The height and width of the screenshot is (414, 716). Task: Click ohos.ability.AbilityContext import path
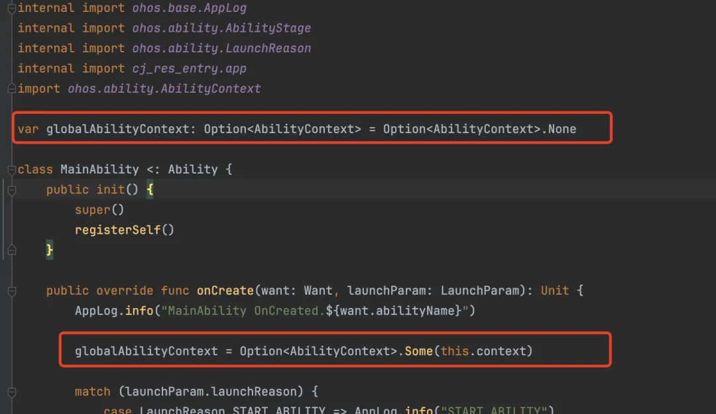point(164,89)
